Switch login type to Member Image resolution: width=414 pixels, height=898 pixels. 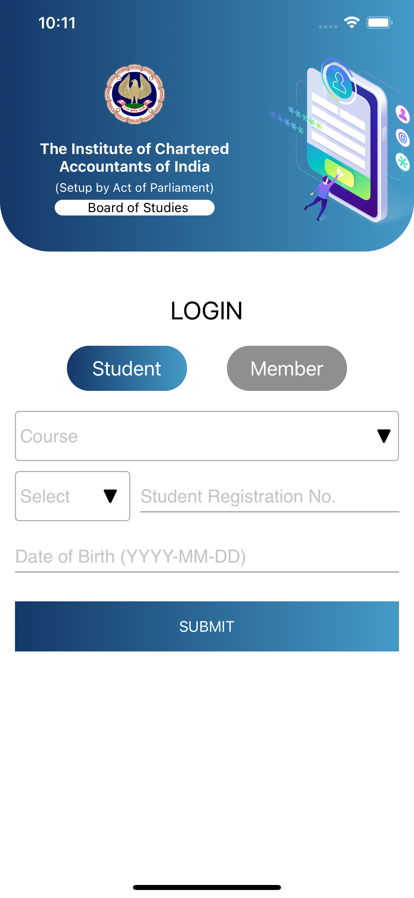[287, 368]
